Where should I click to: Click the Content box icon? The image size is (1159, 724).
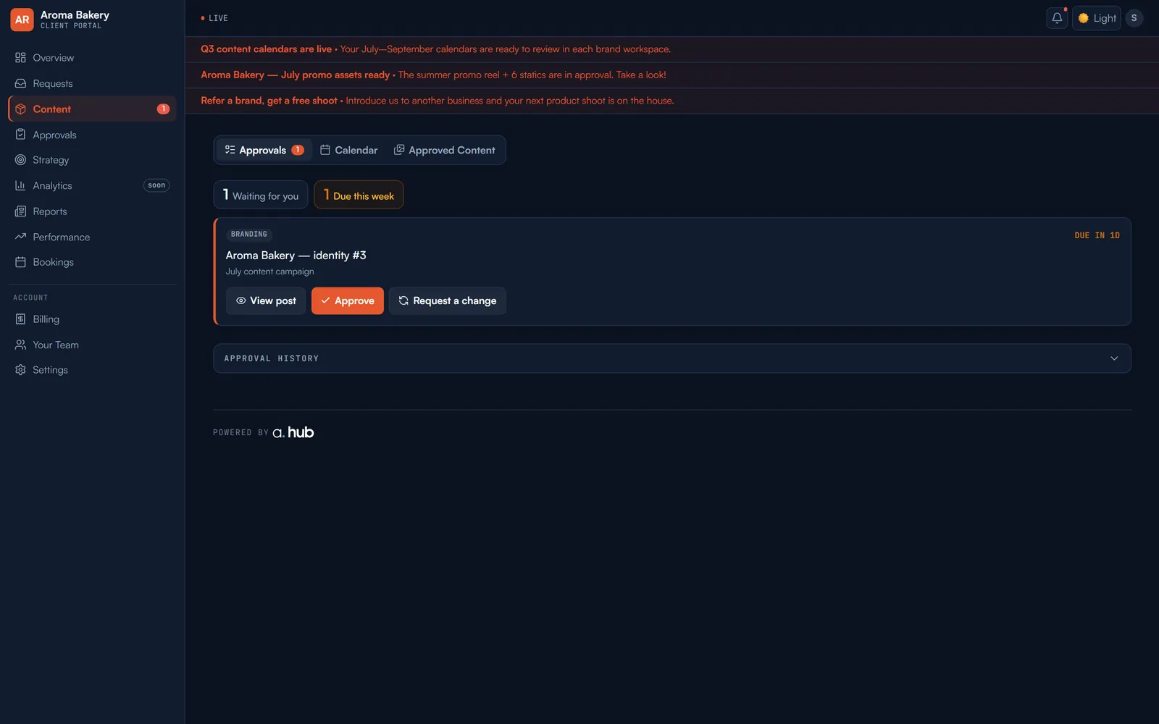pos(20,109)
